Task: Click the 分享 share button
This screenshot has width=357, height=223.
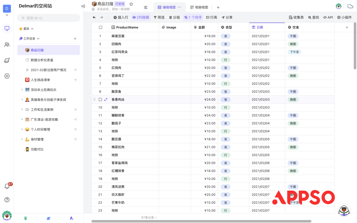Action: 227,17
